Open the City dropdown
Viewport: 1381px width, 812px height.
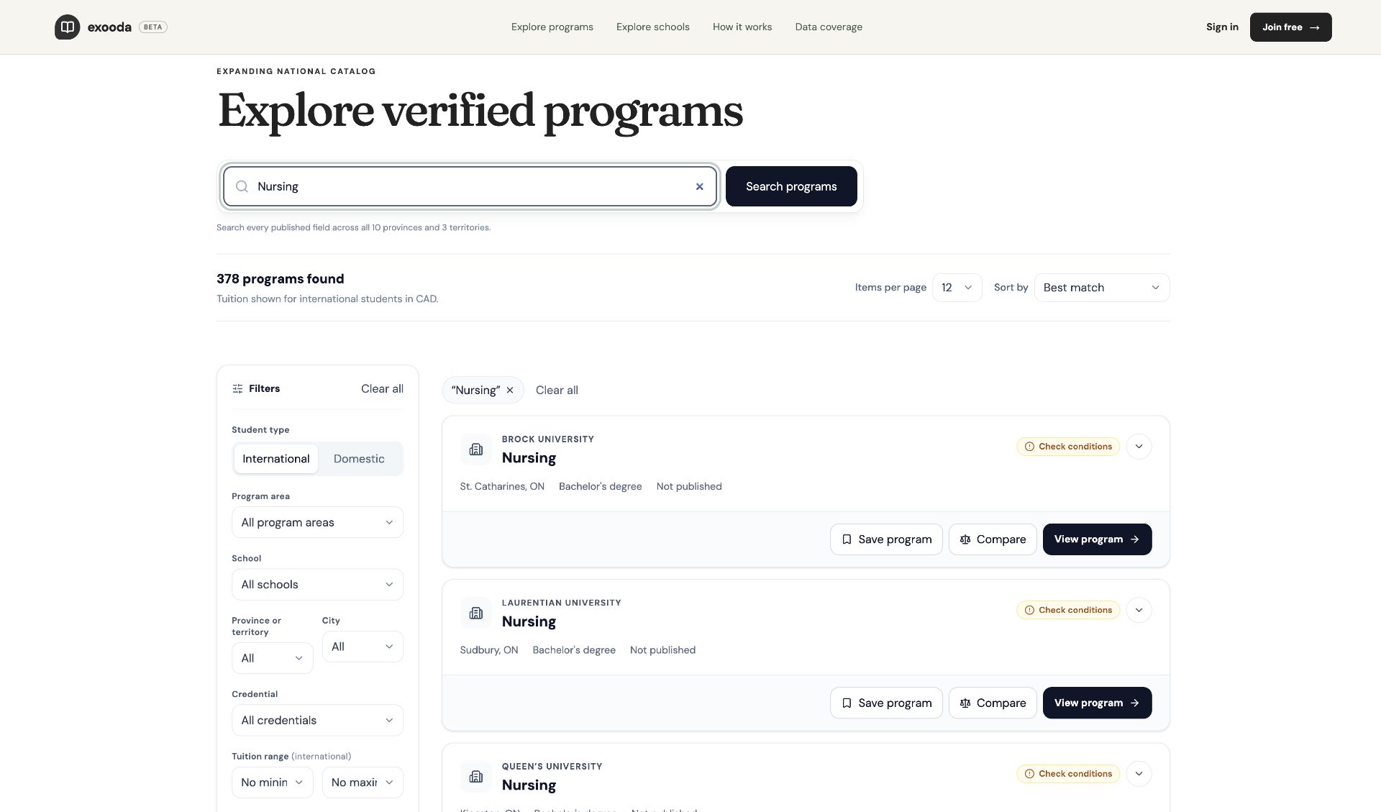[363, 647]
